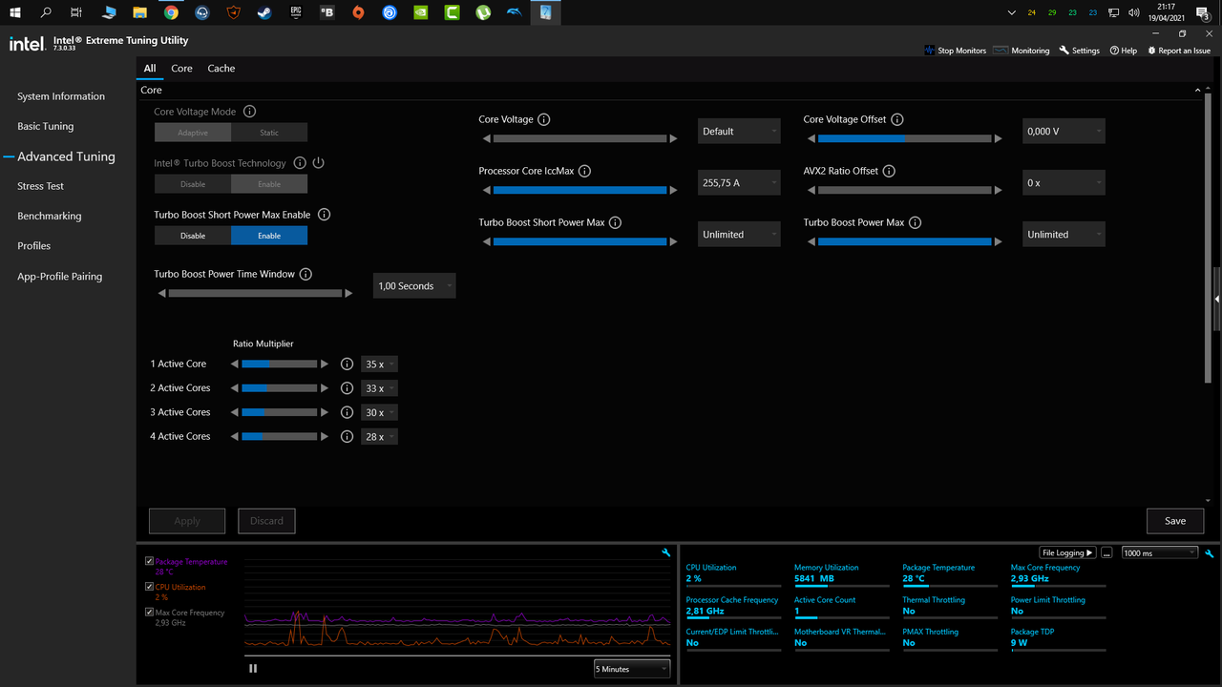Switch to the Core tab
This screenshot has width=1222, height=687.
(x=182, y=69)
